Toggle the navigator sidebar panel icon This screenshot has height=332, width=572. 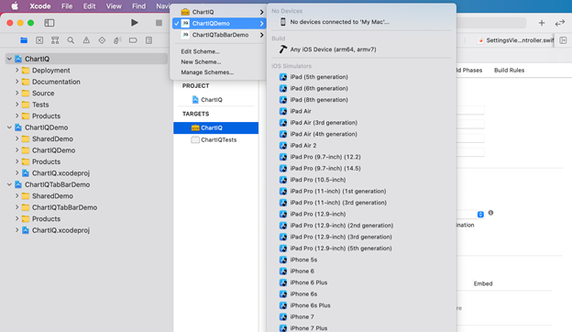tap(49, 23)
